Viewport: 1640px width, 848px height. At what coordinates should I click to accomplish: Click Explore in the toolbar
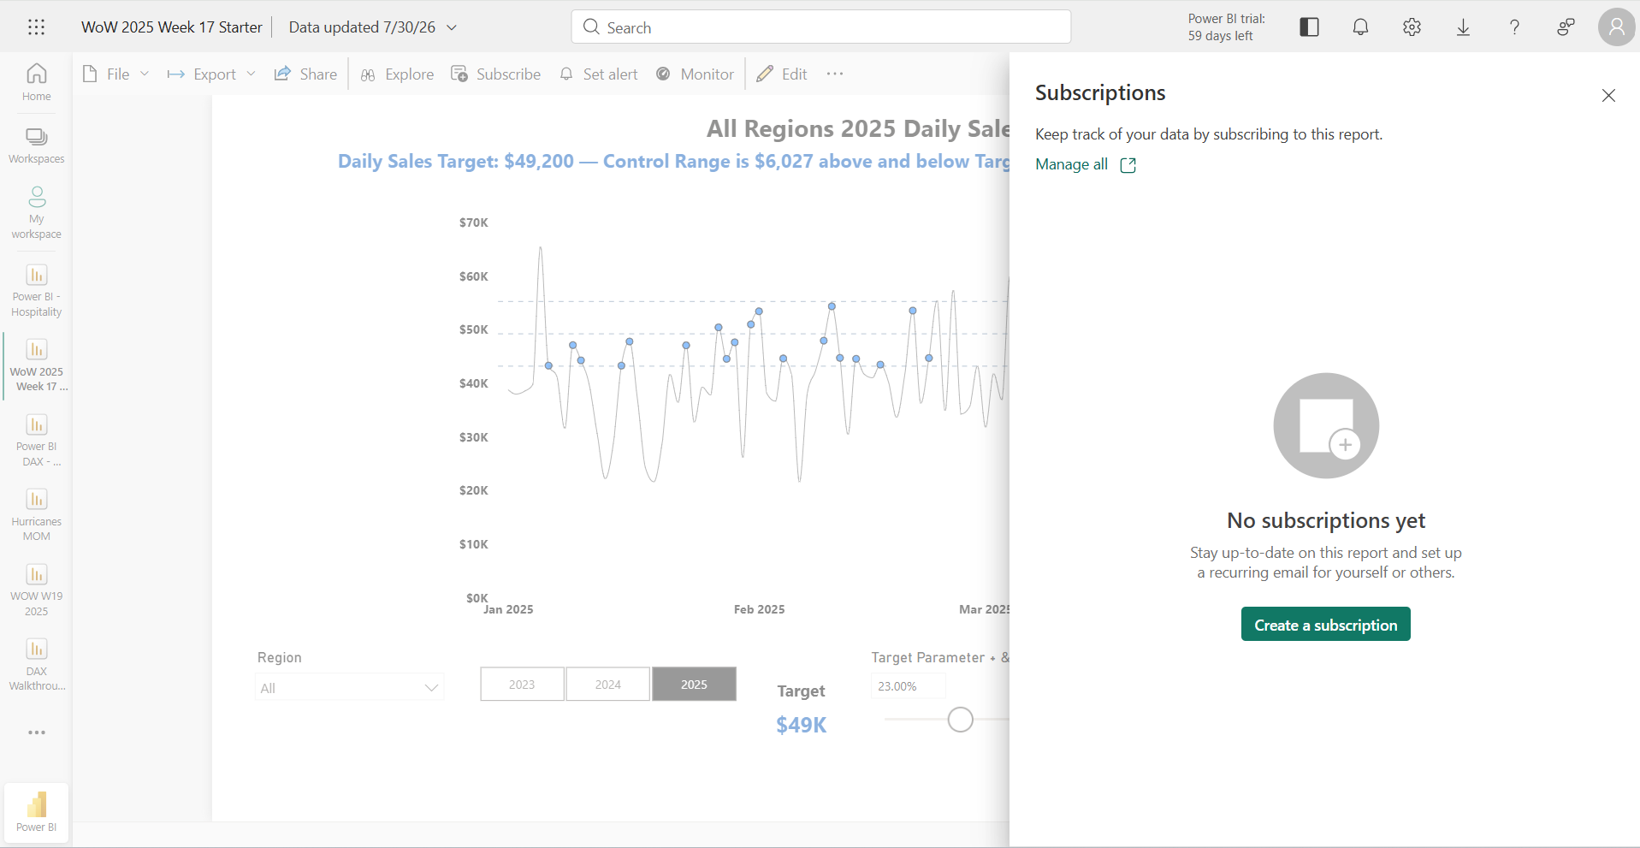click(398, 74)
